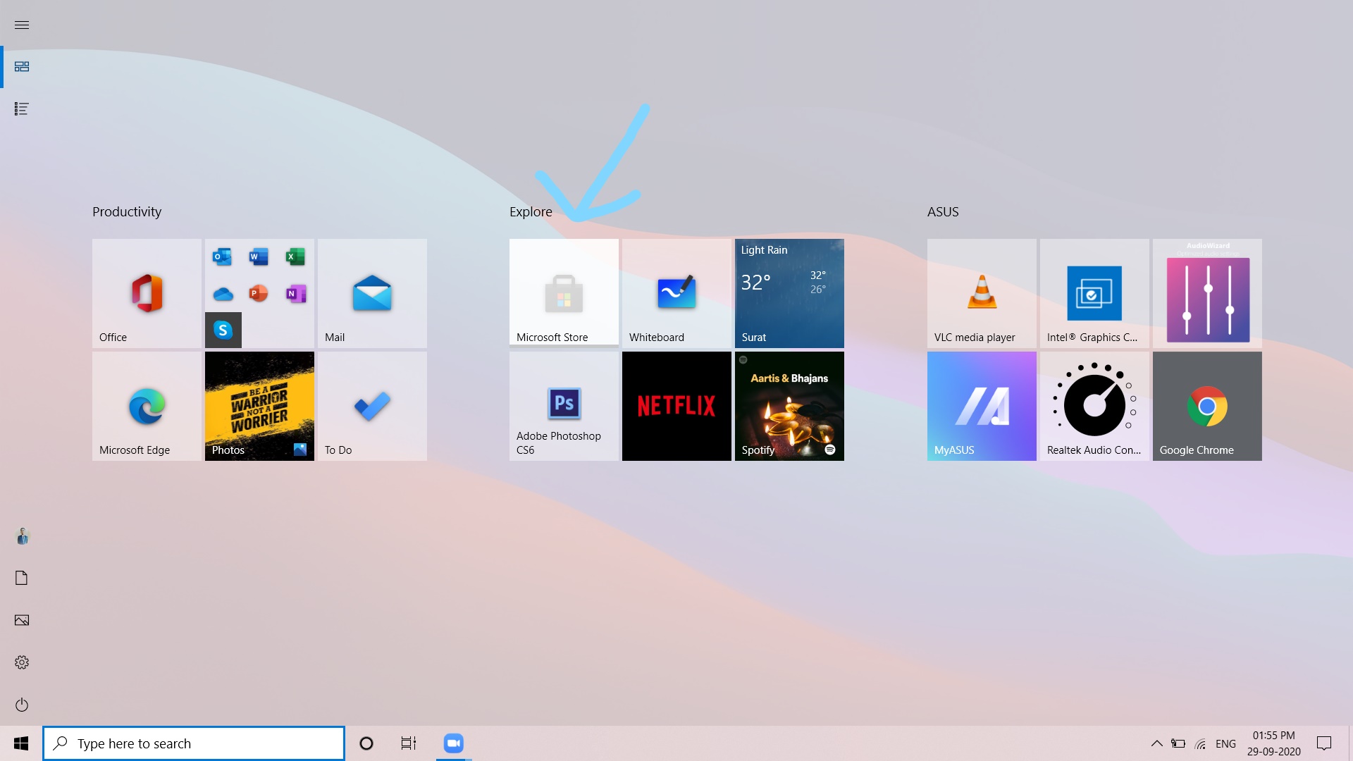Open Excel from the Office folder tile
1353x761 pixels.
[x=295, y=256]
